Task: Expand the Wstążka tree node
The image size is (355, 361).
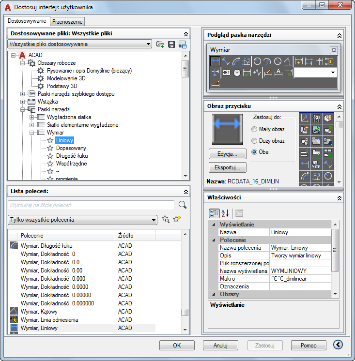Action: tap(23, 102)
